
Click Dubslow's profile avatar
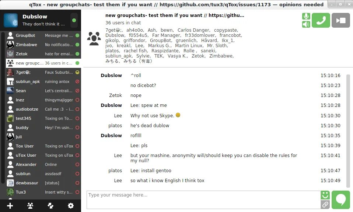[11, 20]
